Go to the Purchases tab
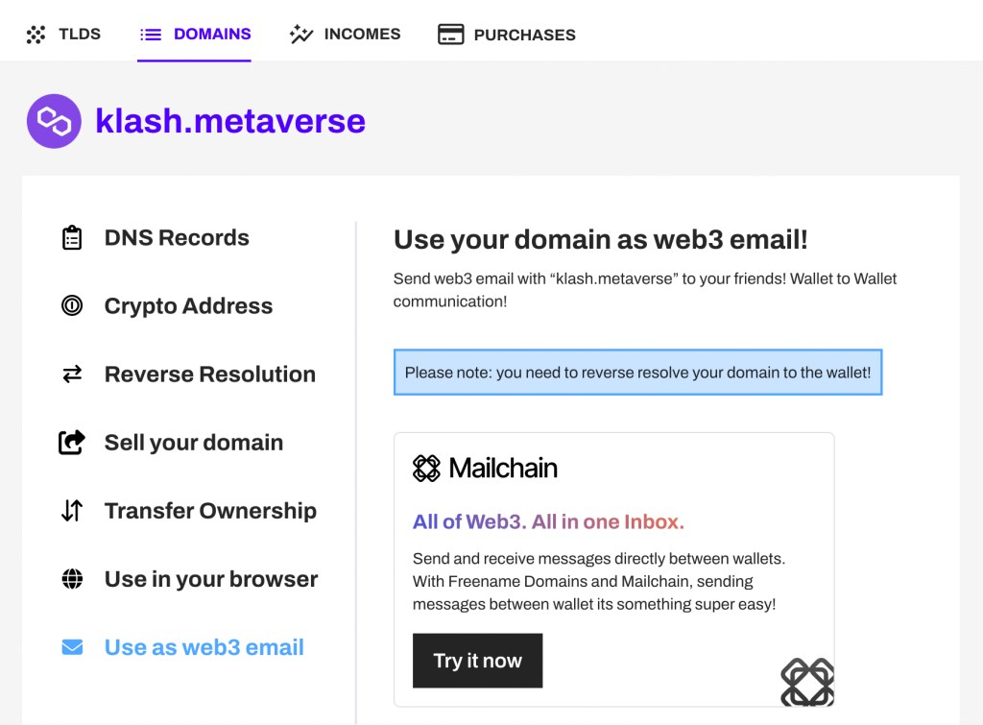 [524, 35]
